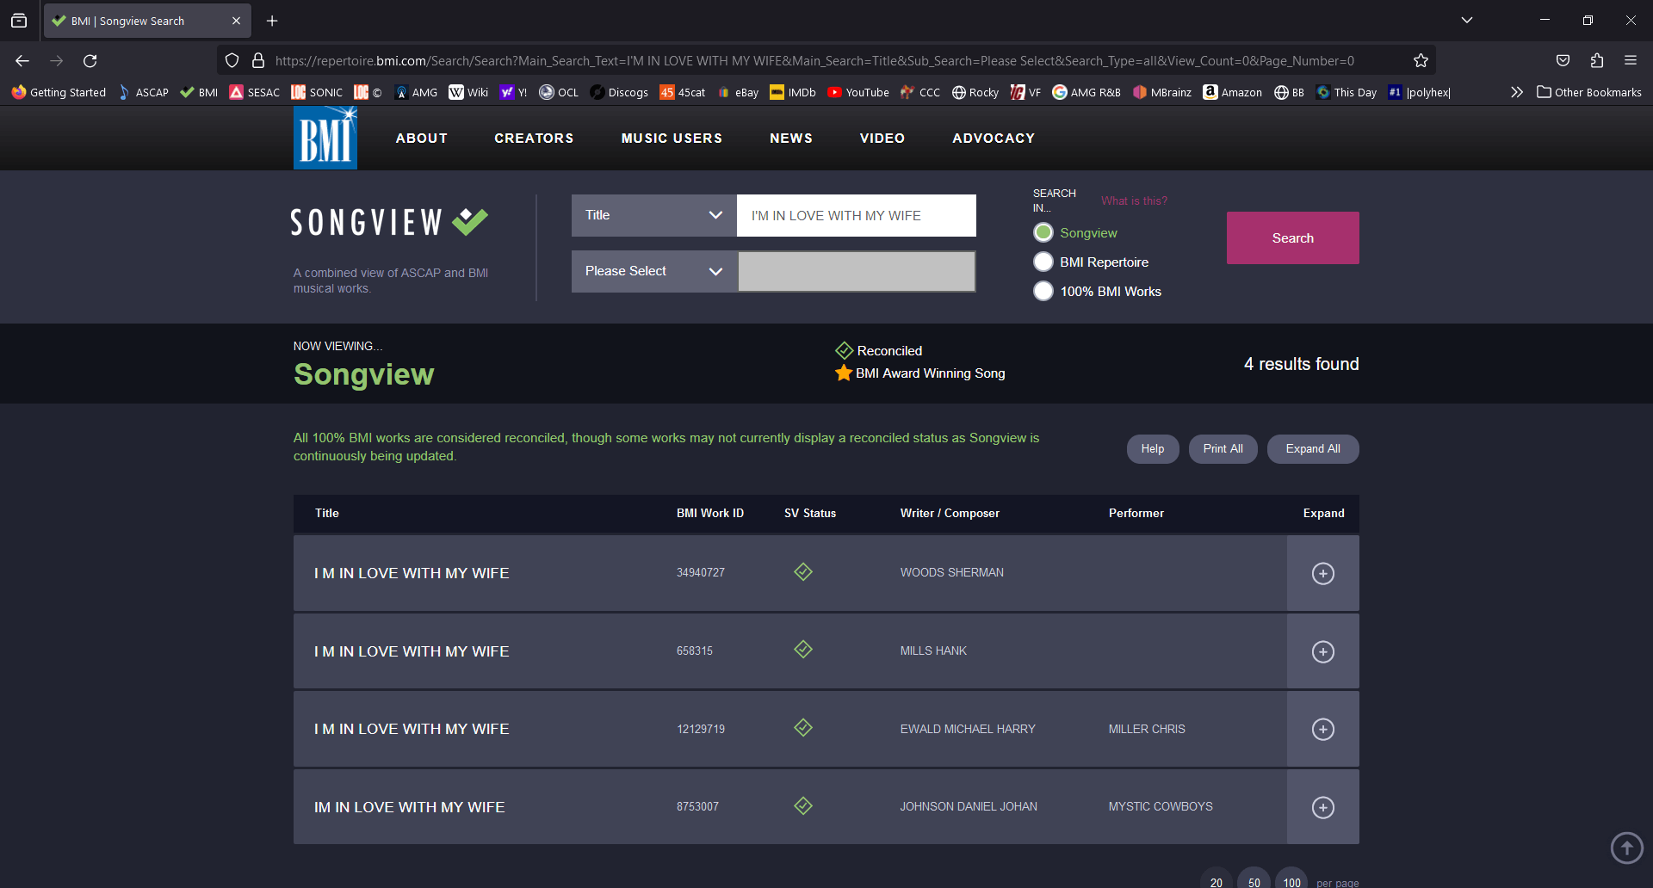This screenshot has width=1653, height=888.
Task: Click performer MILLER CHRIS
Action: [x=1147, y=729]
